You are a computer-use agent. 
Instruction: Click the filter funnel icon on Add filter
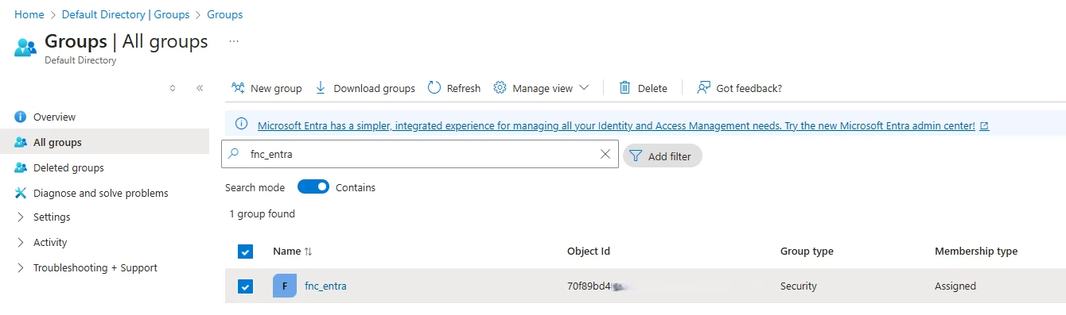[x=636, y=156]
